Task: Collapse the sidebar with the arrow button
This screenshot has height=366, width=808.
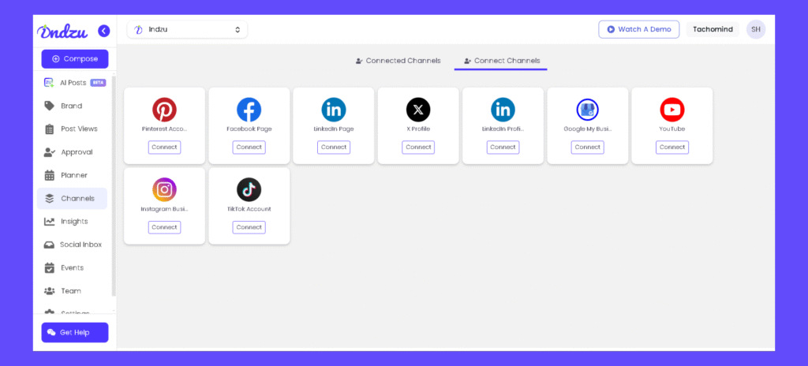Action: coord(103,31)
